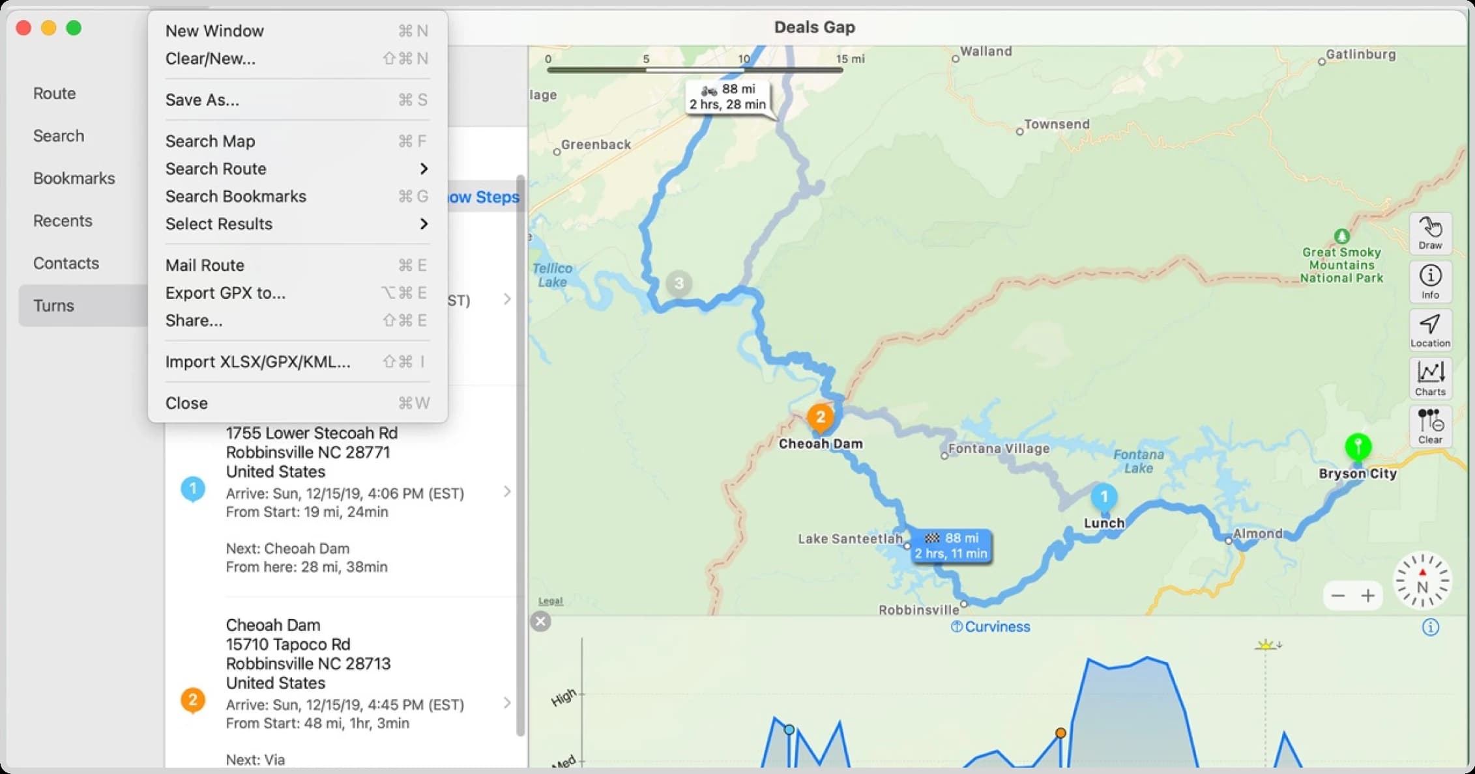Choose Search Map menu item
Viewport: 1475px width, 774px height.
click(297, 141)
